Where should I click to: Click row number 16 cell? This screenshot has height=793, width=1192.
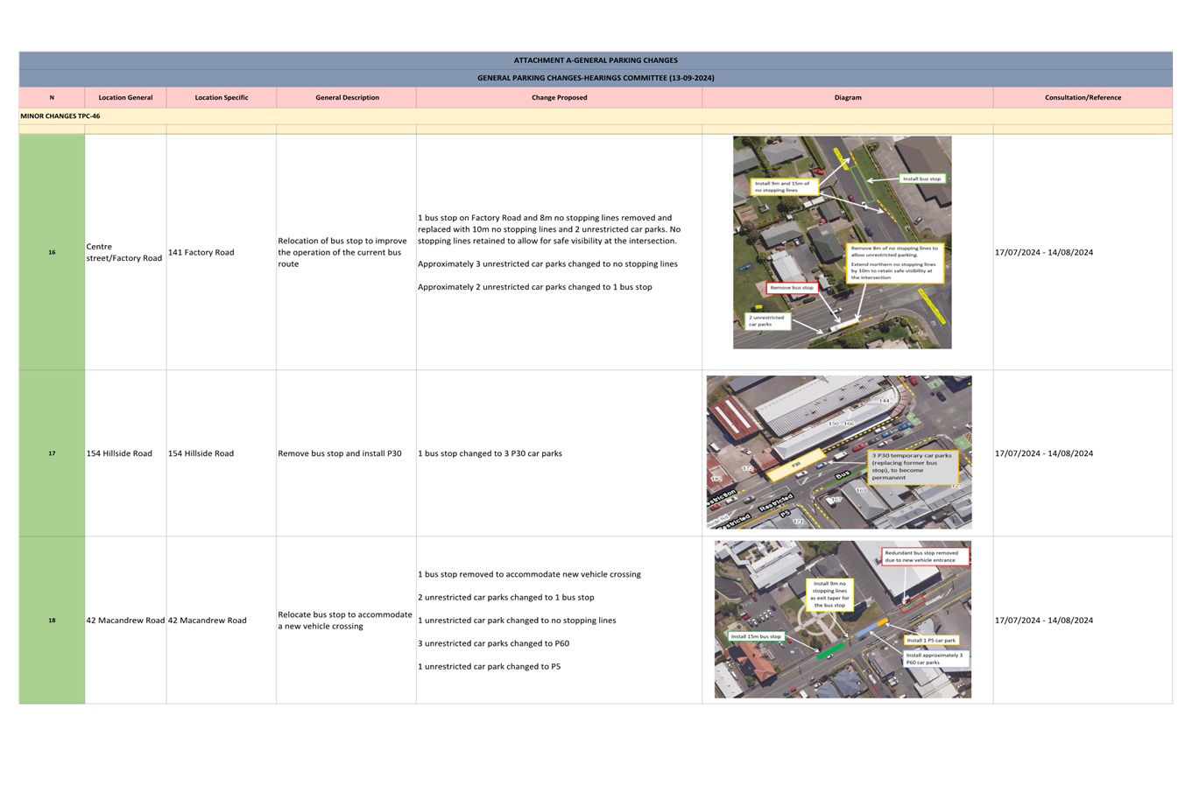pos(52,252)
